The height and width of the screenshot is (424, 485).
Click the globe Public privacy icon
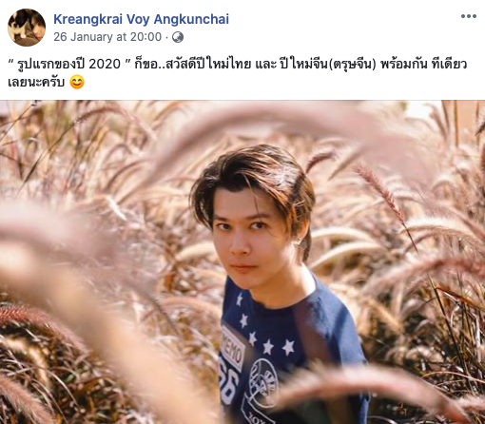coord(178,37)
